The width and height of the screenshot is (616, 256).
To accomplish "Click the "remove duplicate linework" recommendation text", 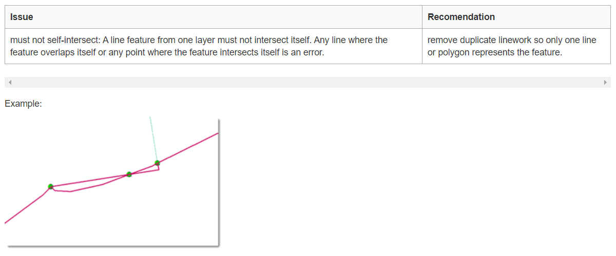I will click(477, 40).
